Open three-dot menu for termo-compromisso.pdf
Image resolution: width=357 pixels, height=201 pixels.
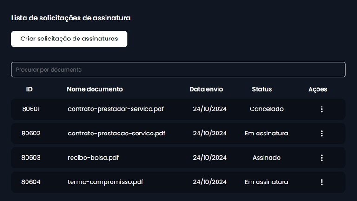click(321, 182)
